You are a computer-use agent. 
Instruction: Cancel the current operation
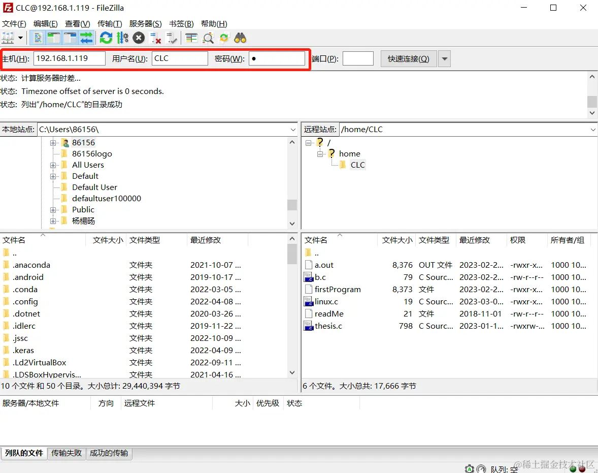click(x=139, y=38)
